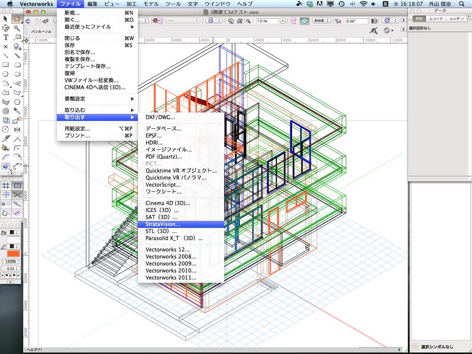Image resolution: width=472 pixels, height=354 pixels.
Task: Toggle Snap to Distance
Action: coord(17,204)
